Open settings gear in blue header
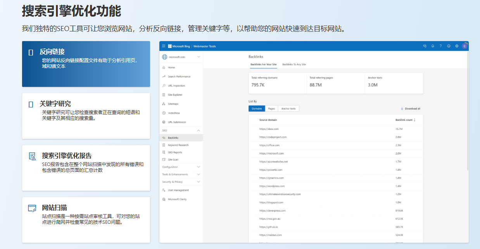 pos(457,46)
